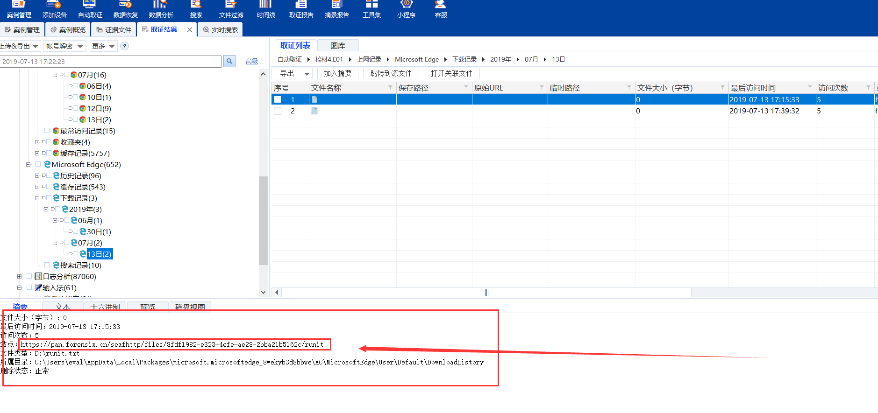
Task: Switch to the 文本 bottom tab
Action: tap(63, 307)
